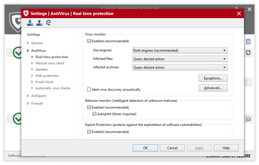Disable the Virus monitor Enabled checkbox
Screen dimensions: 259x165
pyautogui.click(x=89, y=41)
